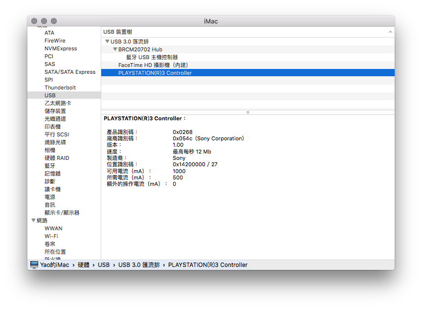The height and width of the screenshot is (309, 422).
Task: Click the location ID 0x14200000 / 27
Action: (x=195, y=164)
